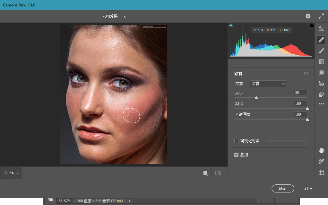Toggle before/after split view icon
This screenshot has height=205, width=328.
tap(218, 173)
